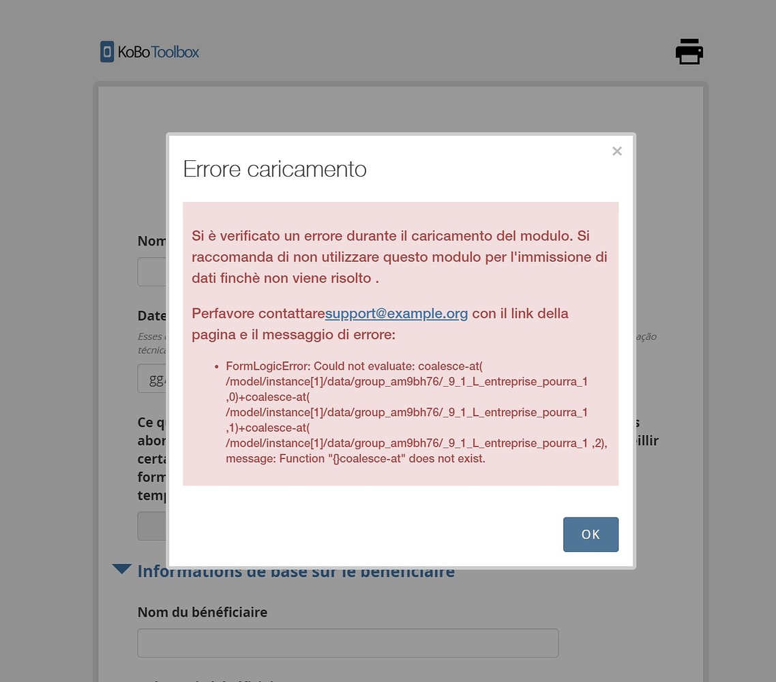Open the support@example.org email link

pyautogui.click(x=396, y=313)
